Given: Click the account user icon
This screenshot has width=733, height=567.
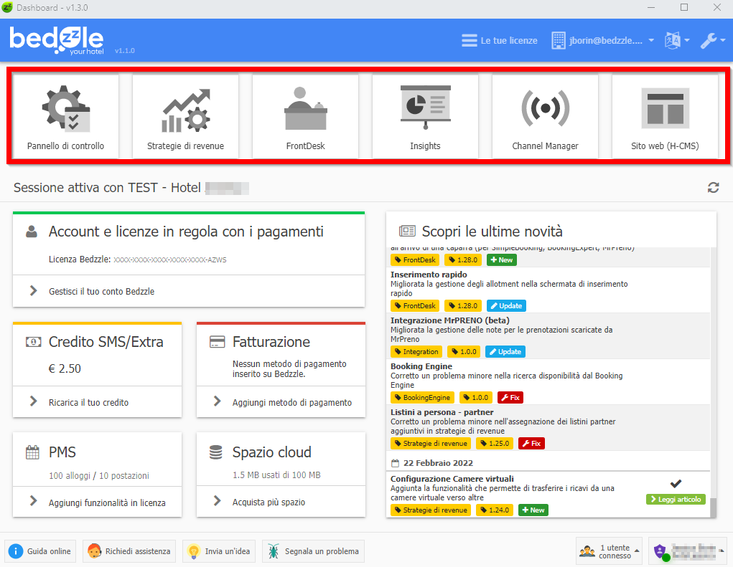Looking at the screenshot, I should [x=32, y=232].
